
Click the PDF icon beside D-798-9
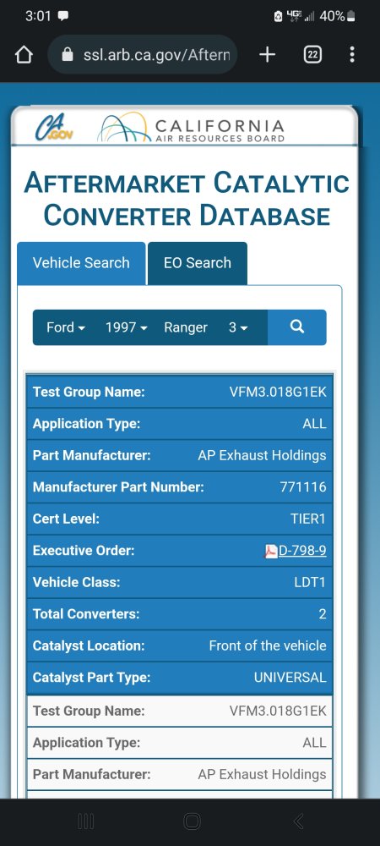pos(271,552)
